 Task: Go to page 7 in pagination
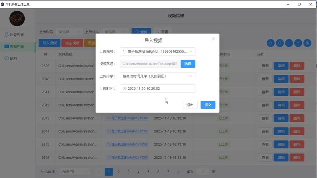[x=168, y=172]
